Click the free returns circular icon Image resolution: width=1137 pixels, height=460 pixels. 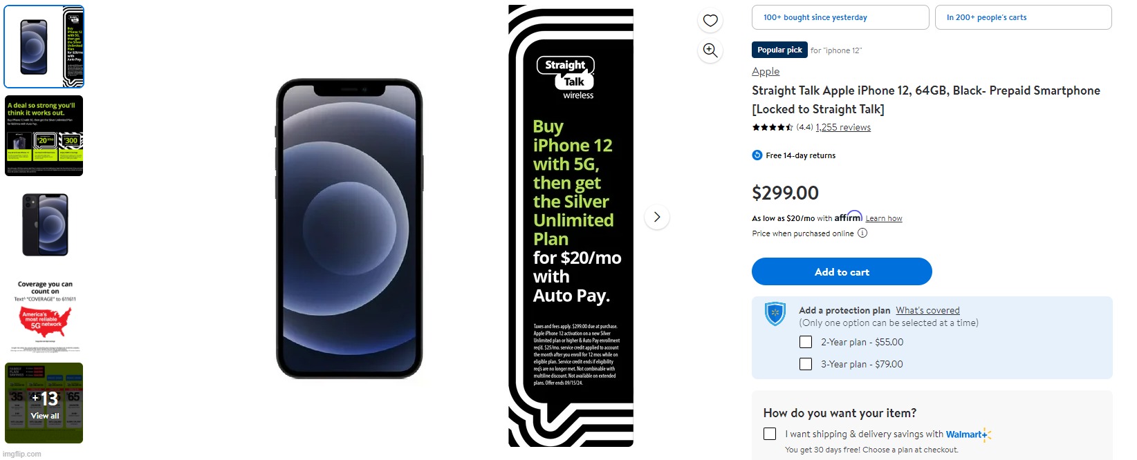pos(757,155)
